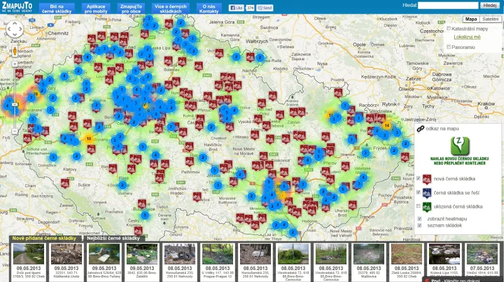Click the Street View pegman icon
Image resolution: width=504 pixels, height=282 pixels.
pyautogui.click(x=14, y=50)
